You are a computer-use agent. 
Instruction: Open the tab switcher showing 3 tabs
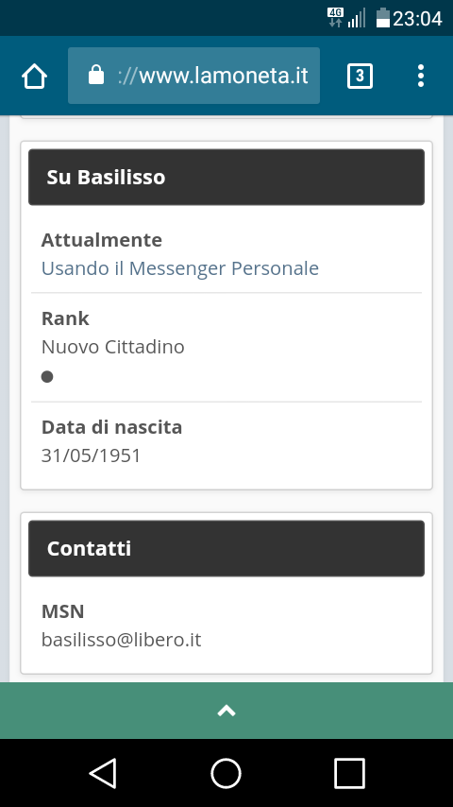coord(360,77)
